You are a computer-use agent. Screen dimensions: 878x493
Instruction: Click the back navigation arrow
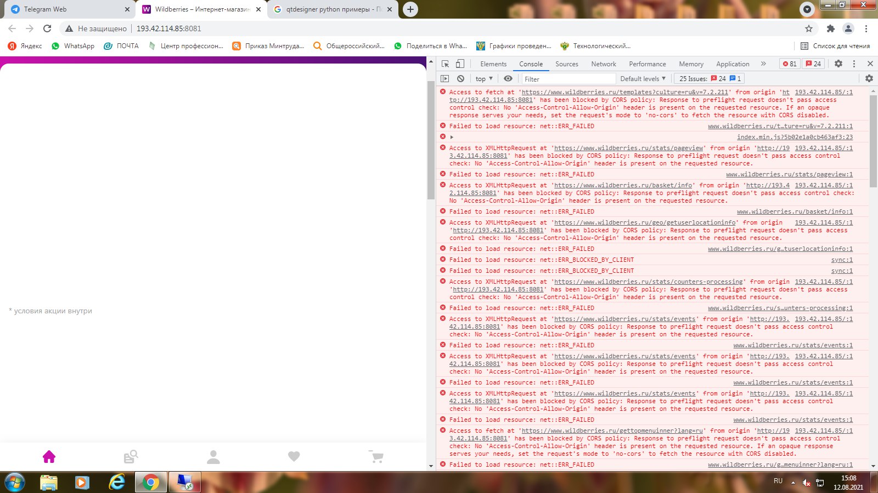pyautogui.click(x=12, y=28)
